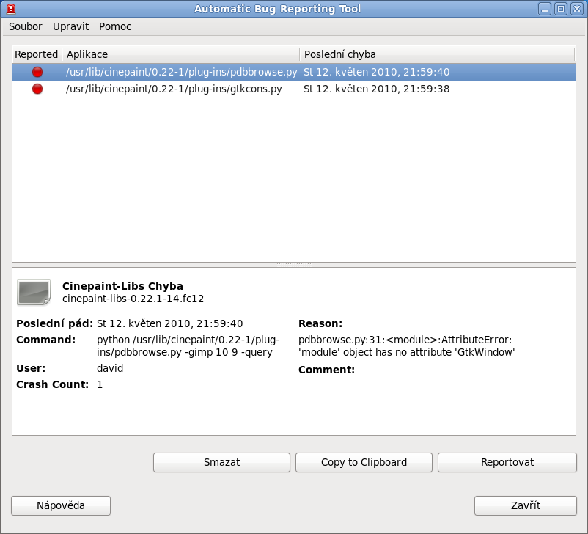This screenshot has width=588, height=534.
Task: Click the Crash Count label
Action: point(53,384)
